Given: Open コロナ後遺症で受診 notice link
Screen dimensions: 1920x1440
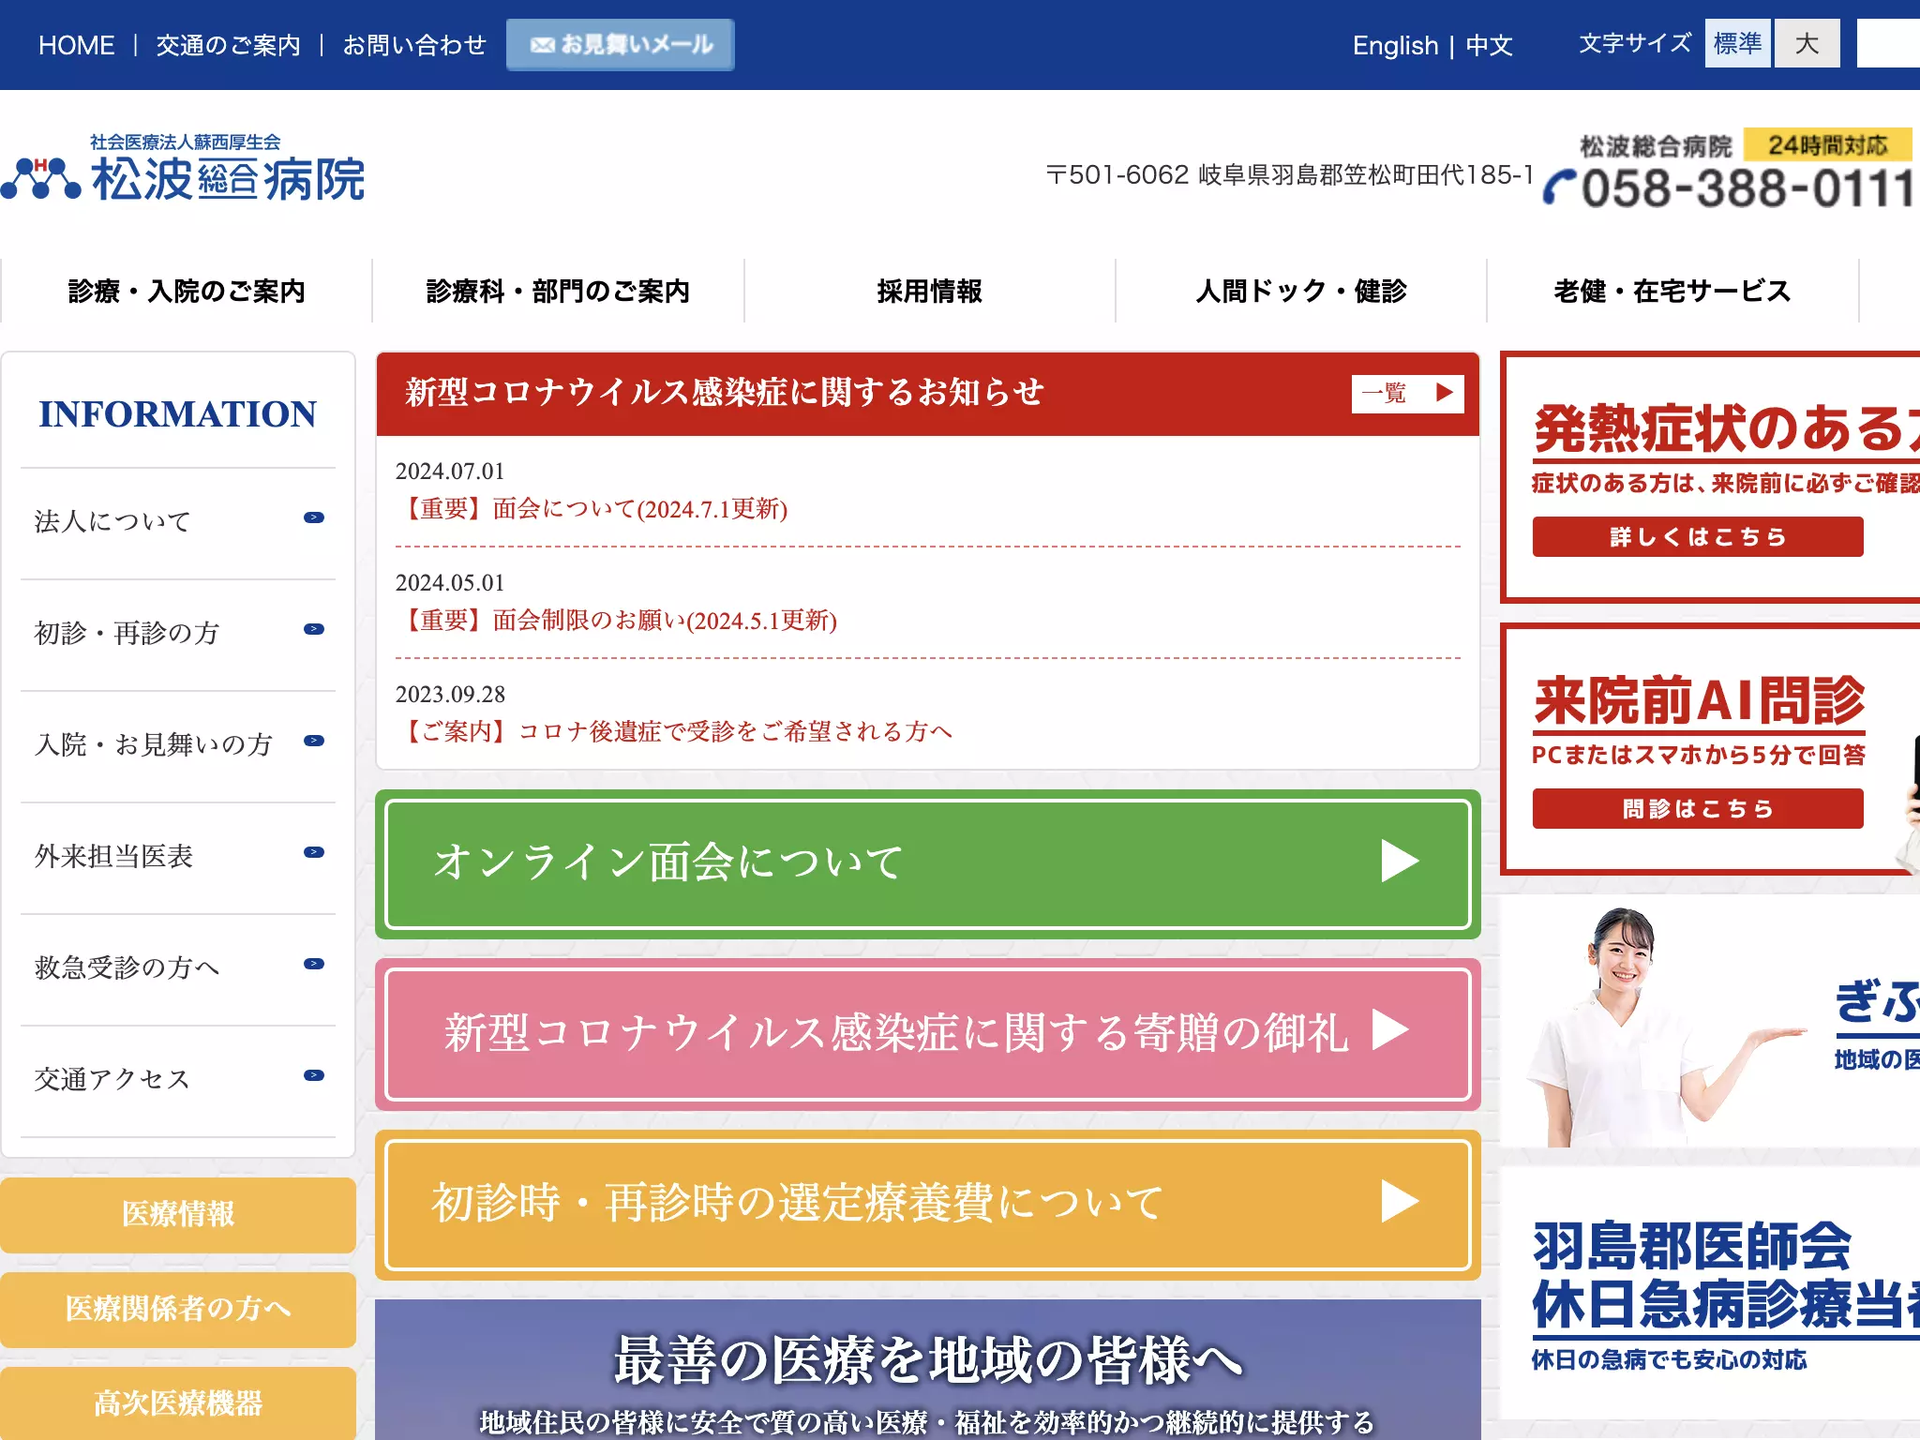Looking at the screenshot, I should (x=674, y=731).
